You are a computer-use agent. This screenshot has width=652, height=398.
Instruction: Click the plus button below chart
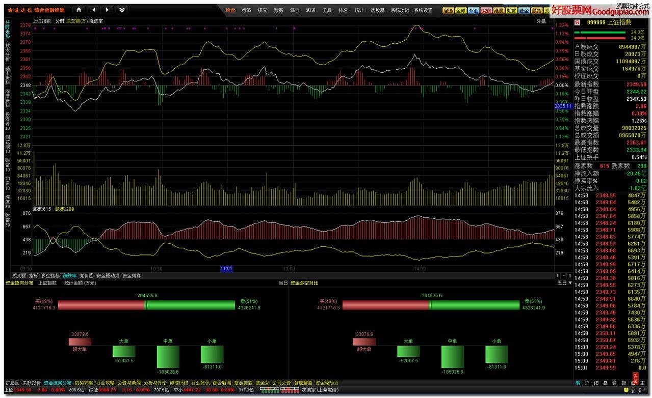[x=557, y=275]
